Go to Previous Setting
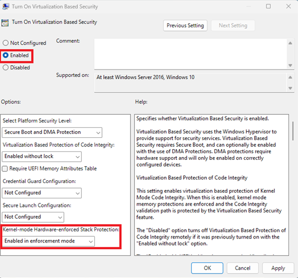 pyautogui.click(x=185, y=25)
